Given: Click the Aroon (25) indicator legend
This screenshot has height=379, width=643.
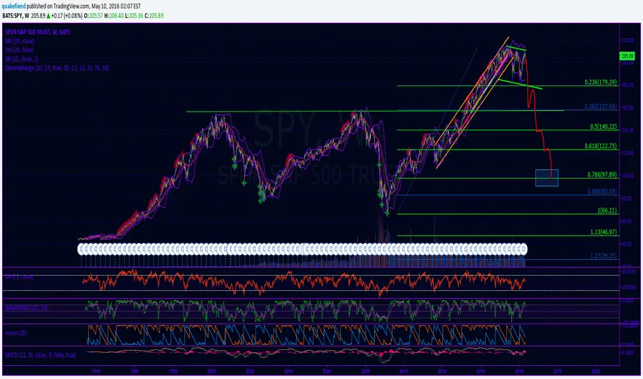Looking at the screenshot, I should [16, 333].
